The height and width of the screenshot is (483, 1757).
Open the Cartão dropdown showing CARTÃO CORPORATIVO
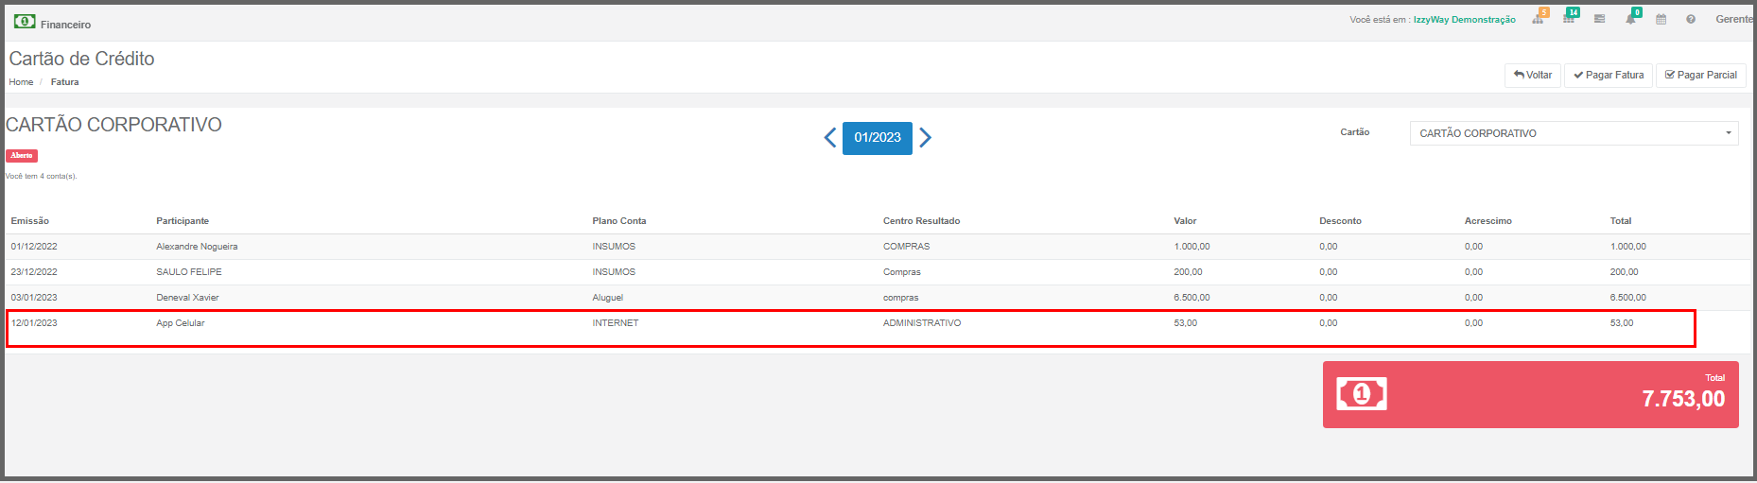click(x=1574, y=133)
